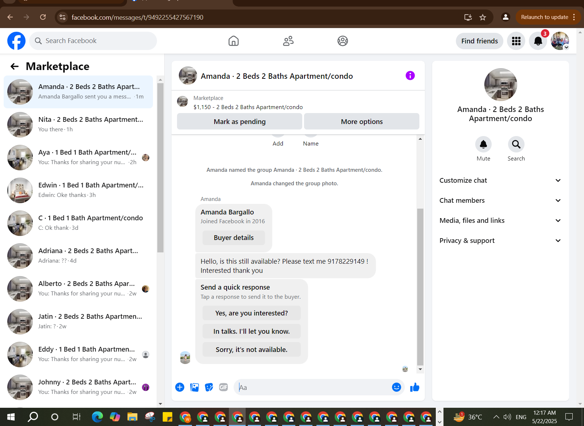The width and height of the screenshot is (584, 426).
Task: Expand Media, files and links section
Action: click(500, 221)
